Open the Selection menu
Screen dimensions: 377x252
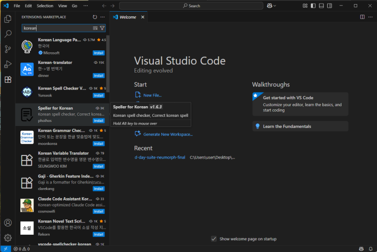pos(45,6)
